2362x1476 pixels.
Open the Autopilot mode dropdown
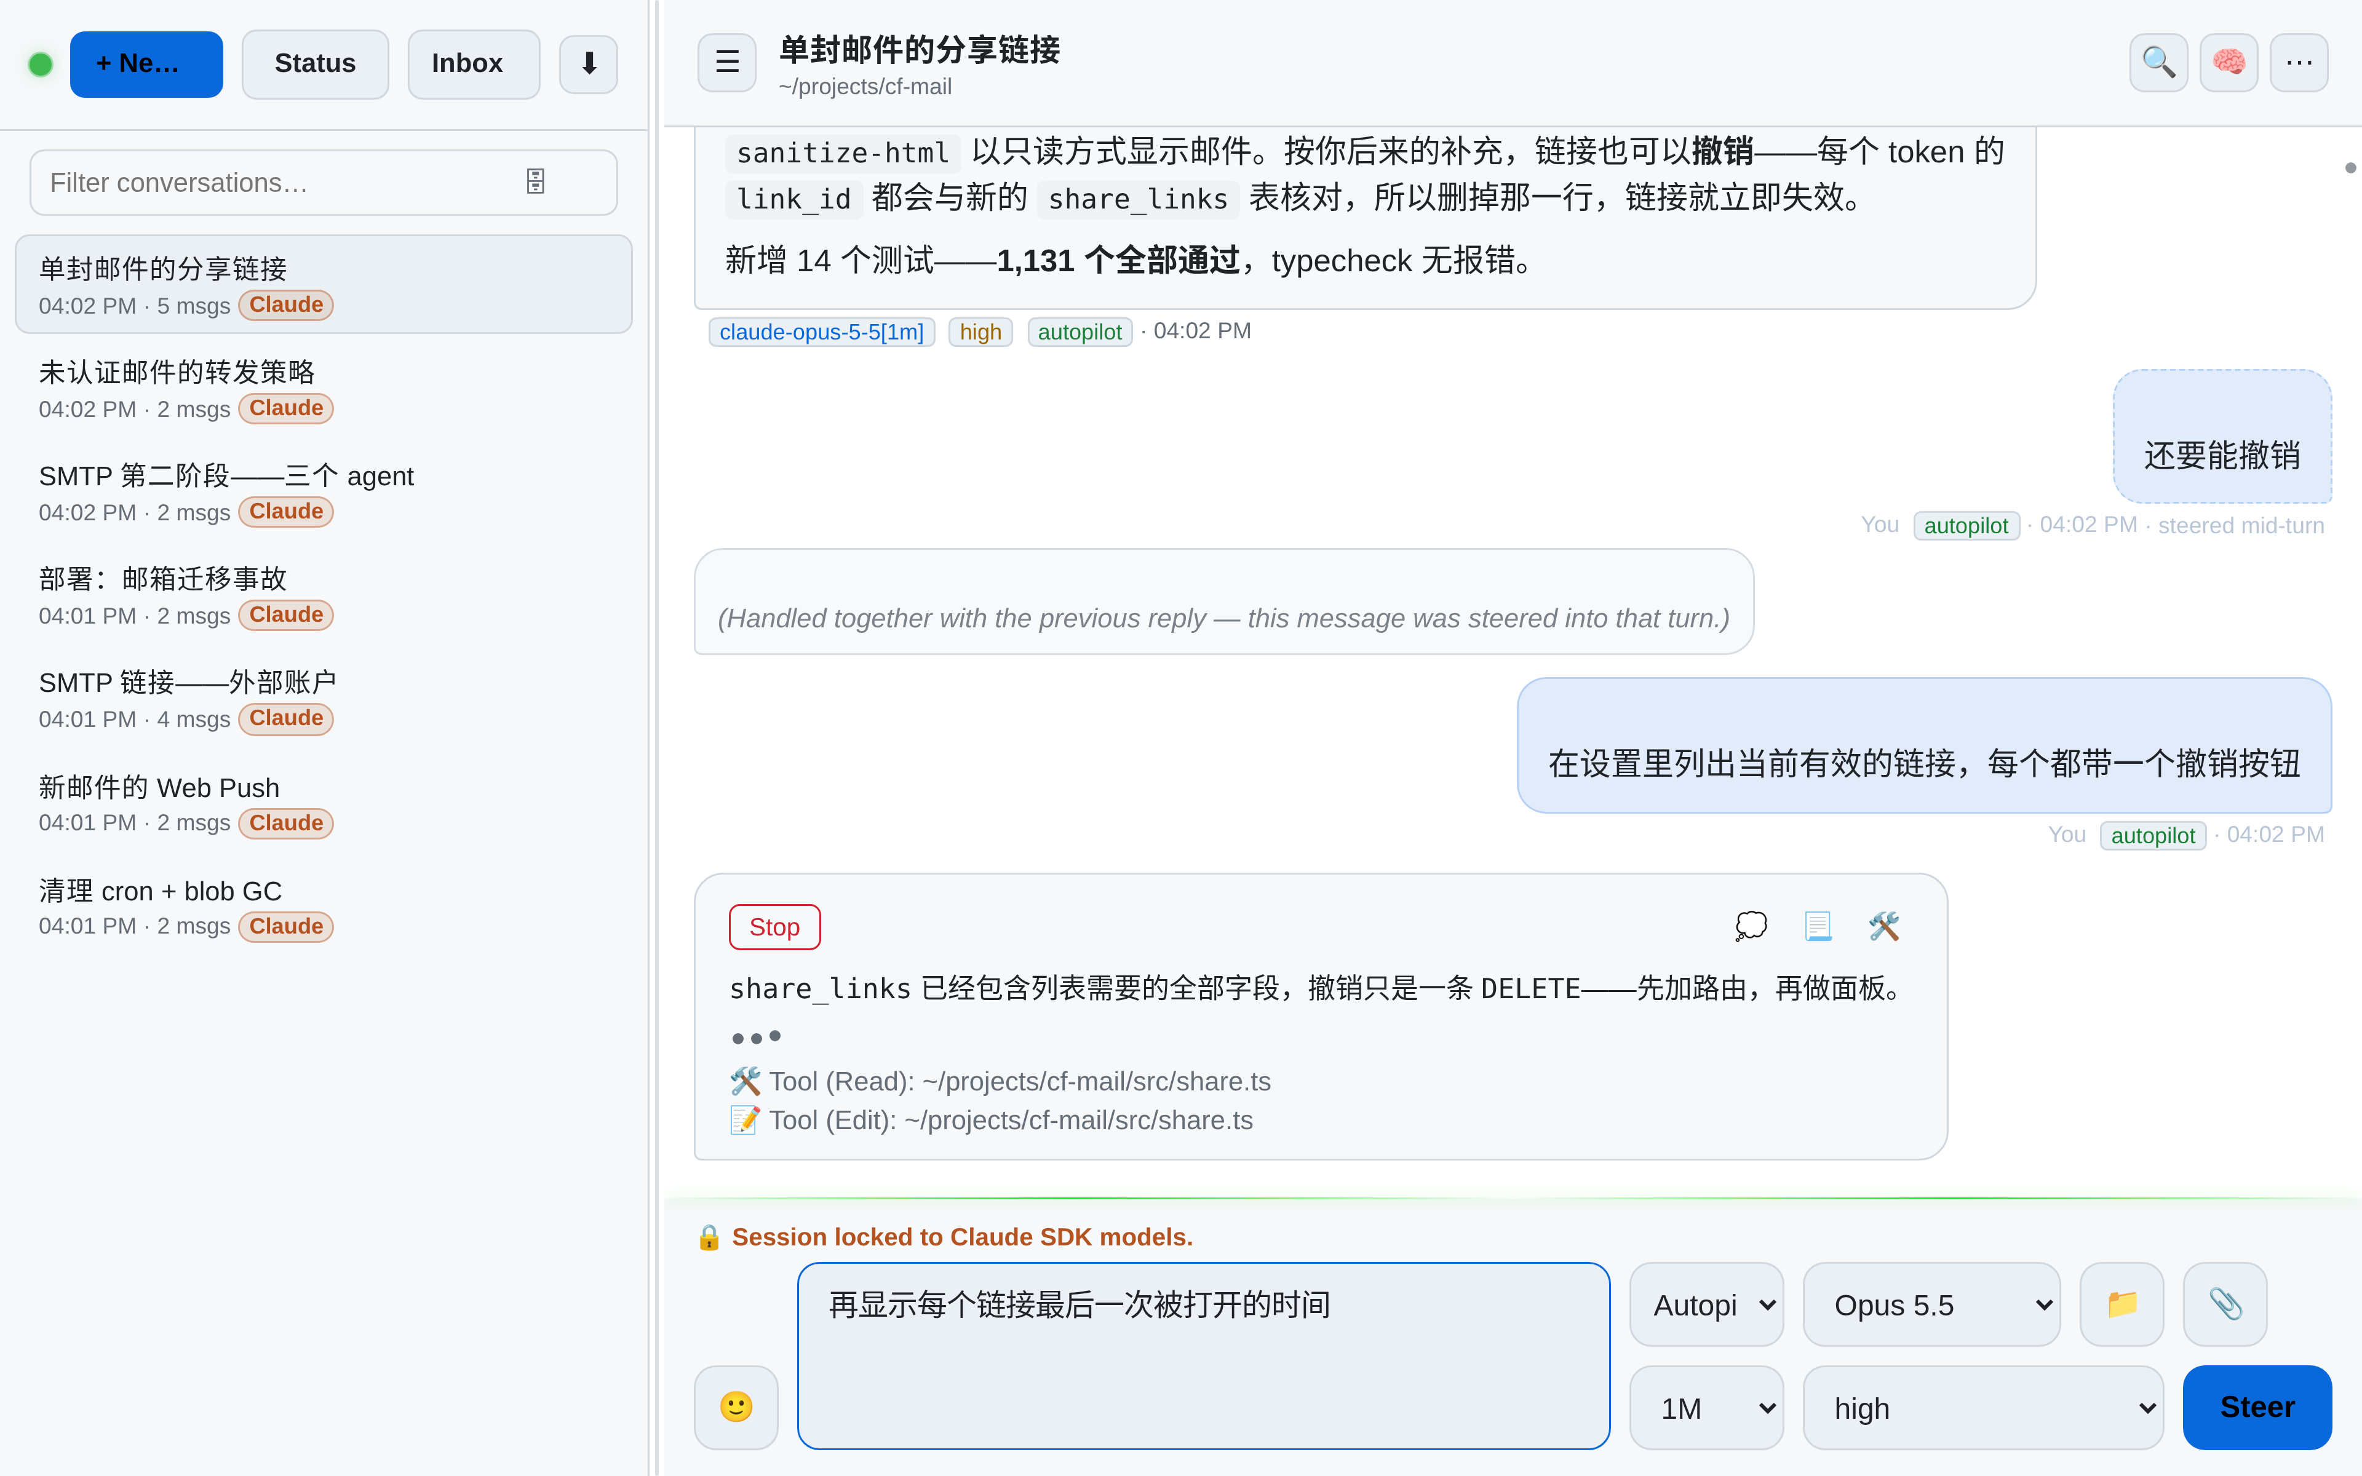tap(1706, 1304)
